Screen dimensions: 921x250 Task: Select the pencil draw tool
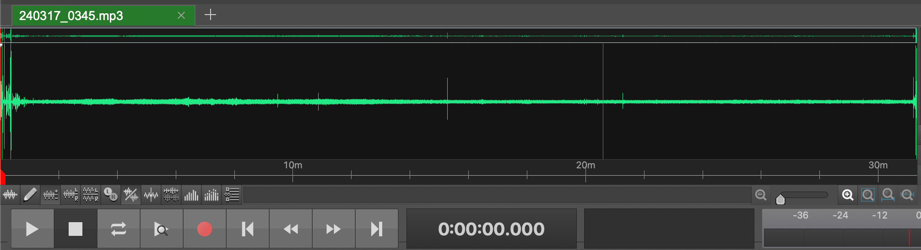point(30,195)
